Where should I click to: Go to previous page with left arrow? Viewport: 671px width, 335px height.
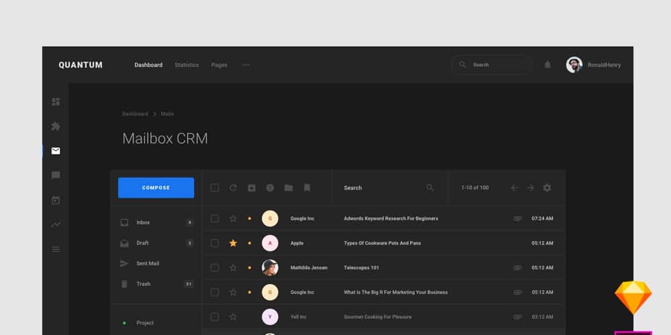(515, 188)
